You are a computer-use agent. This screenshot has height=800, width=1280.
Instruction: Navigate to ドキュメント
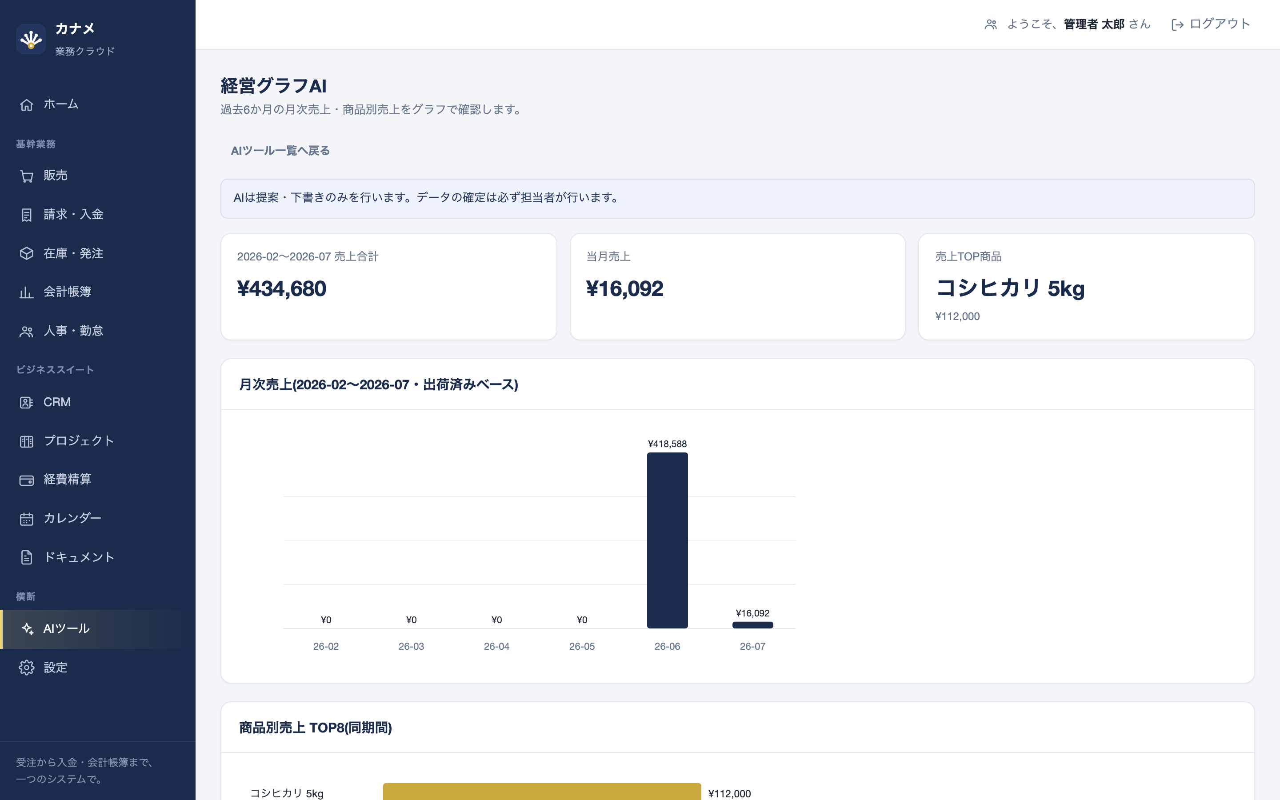tap(98, 557)
